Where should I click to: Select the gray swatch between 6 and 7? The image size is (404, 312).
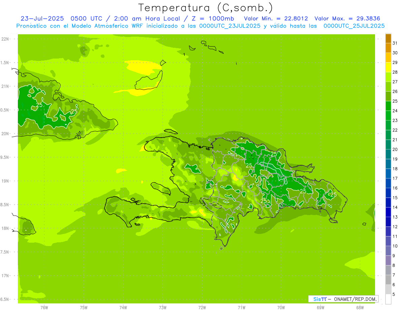coord(388,280)
